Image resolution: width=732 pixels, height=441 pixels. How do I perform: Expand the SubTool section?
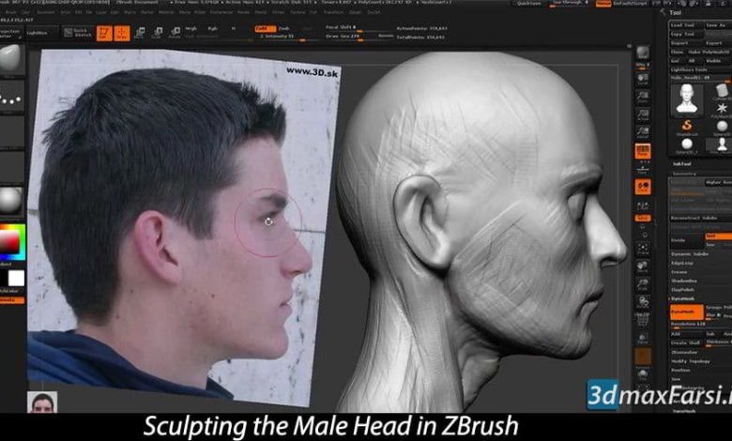pyautogui.click(x=682, y=164)
